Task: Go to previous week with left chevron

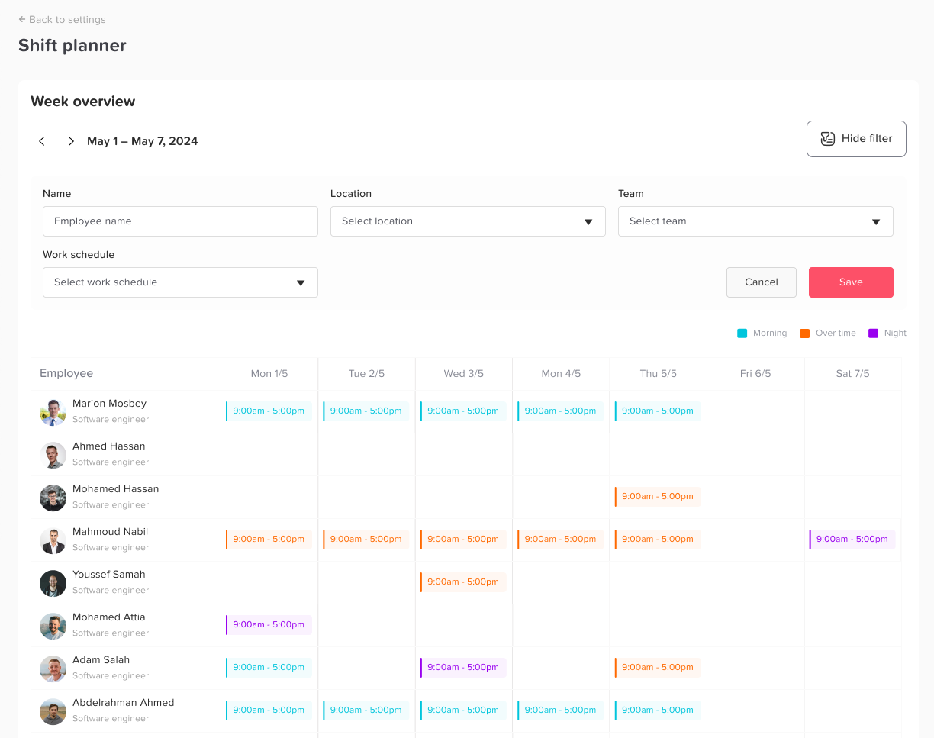Action: coord(42,141)
